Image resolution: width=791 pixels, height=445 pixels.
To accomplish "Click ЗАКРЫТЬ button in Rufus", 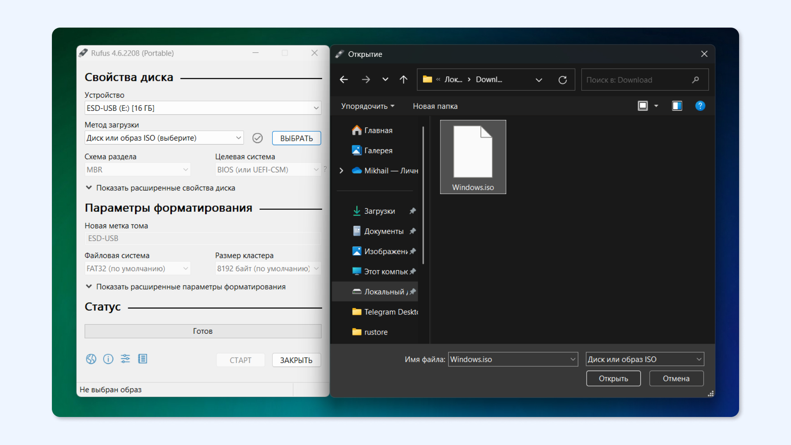I will pyautogui.click(x=296, y=360).
